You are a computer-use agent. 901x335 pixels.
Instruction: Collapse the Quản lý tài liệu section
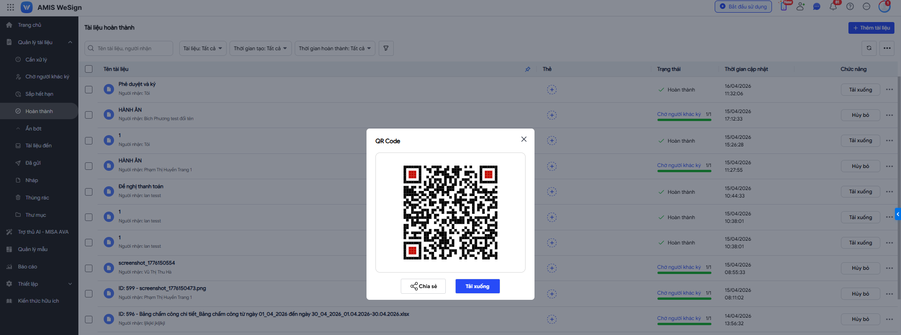70,42
